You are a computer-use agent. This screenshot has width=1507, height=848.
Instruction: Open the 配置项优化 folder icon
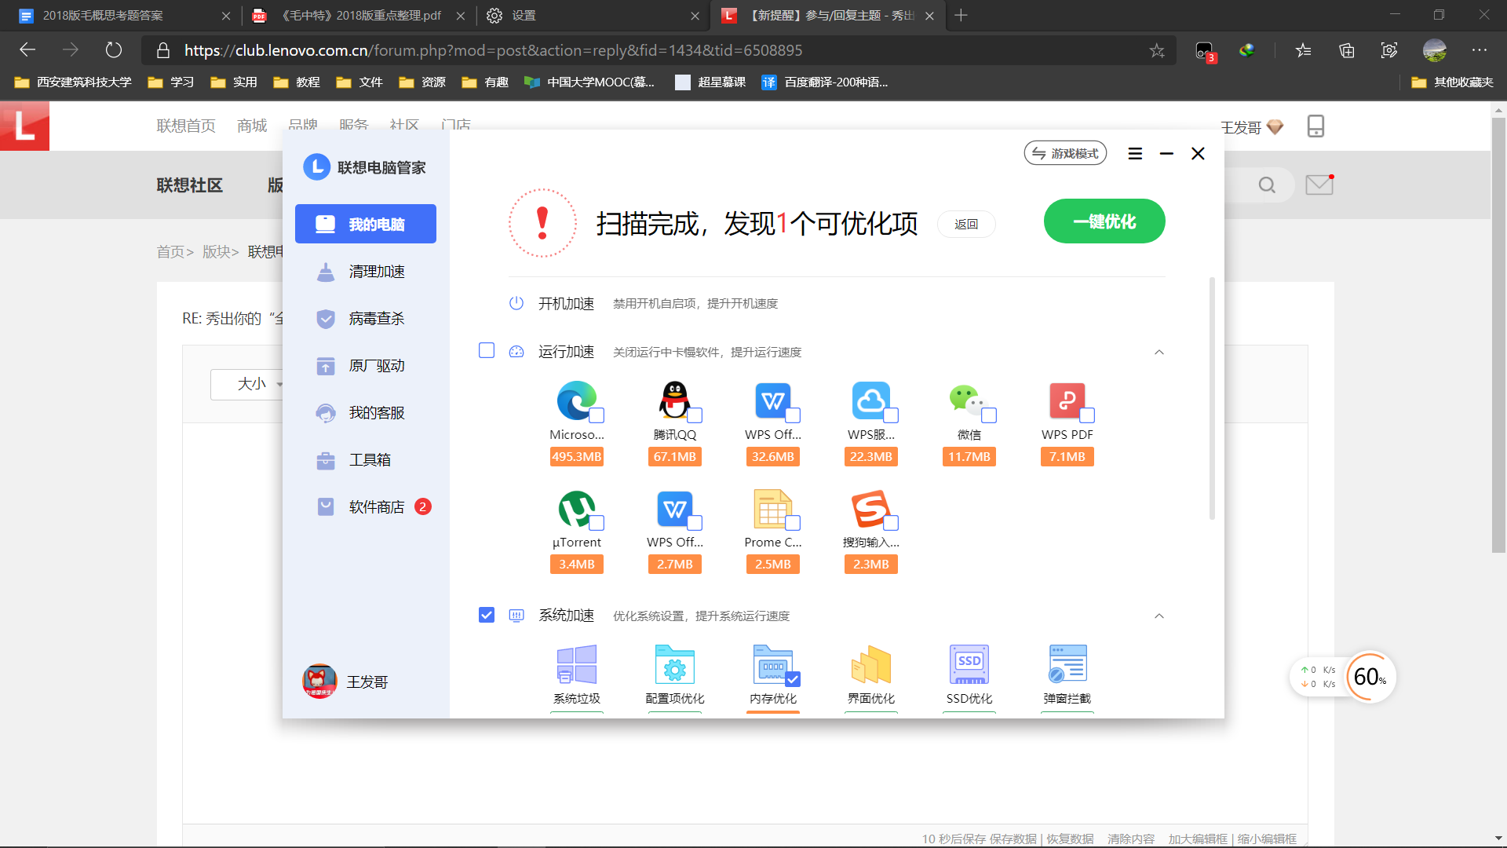(x=675, y=664)
